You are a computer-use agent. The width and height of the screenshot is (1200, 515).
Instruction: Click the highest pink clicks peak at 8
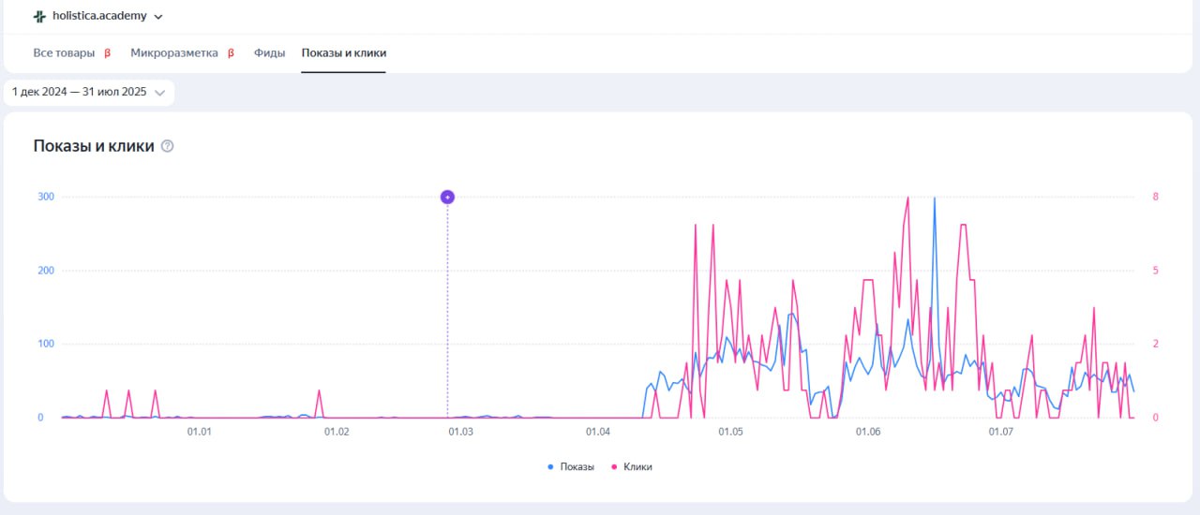(x=907, y=198)
